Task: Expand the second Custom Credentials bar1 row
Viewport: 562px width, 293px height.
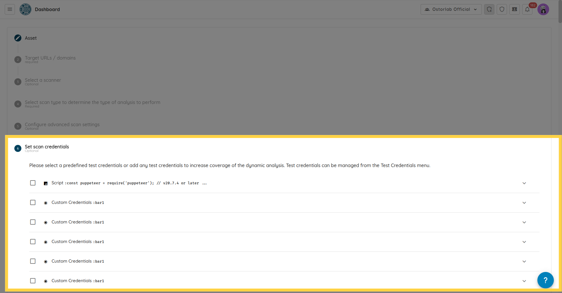Action: click(x=524, y=222)
